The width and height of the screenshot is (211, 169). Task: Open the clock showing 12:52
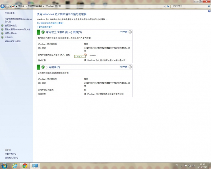[202, 166]
